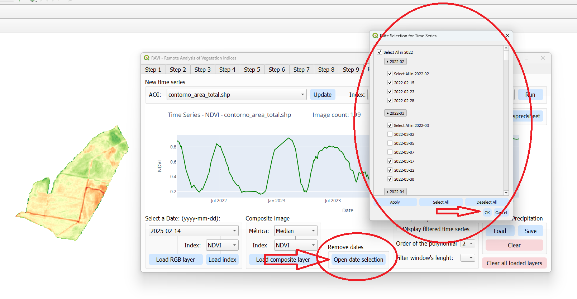Click the NDVI time series chart
Screen dimensions: 577x299
point(273,166)
